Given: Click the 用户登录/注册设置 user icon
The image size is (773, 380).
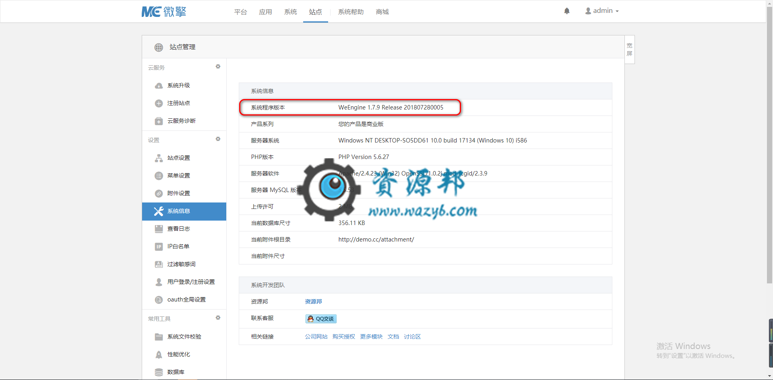Looking at the screenshot, I should pyautogui.click(x=159, y=282).
